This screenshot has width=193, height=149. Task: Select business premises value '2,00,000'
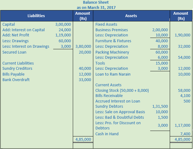pyautogui.click(x=160, y=30)
